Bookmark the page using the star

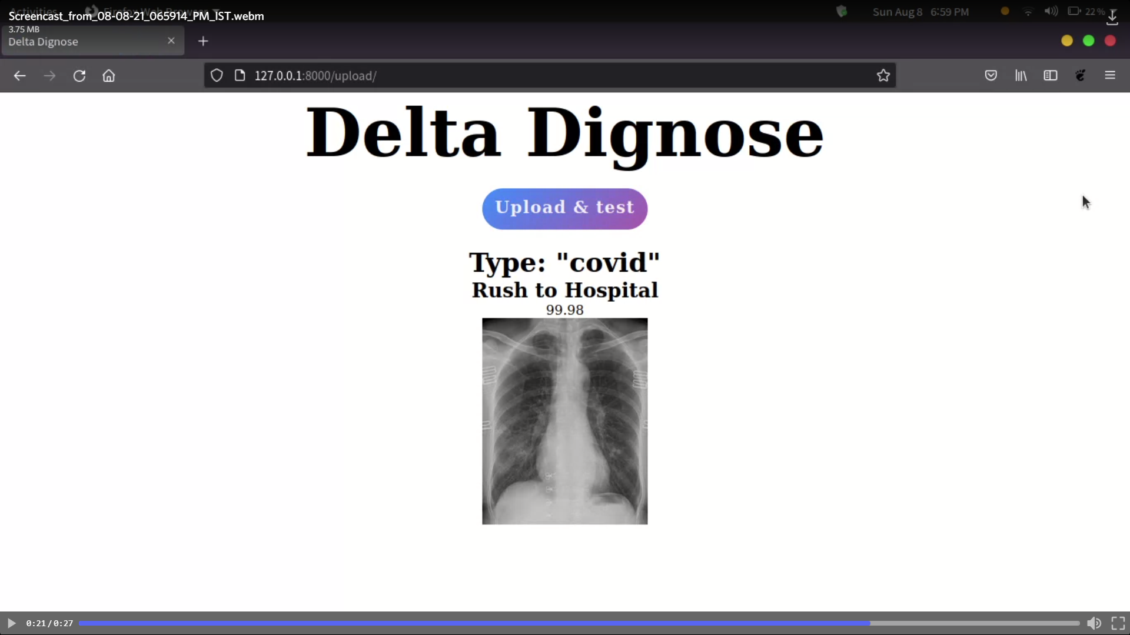884,75
